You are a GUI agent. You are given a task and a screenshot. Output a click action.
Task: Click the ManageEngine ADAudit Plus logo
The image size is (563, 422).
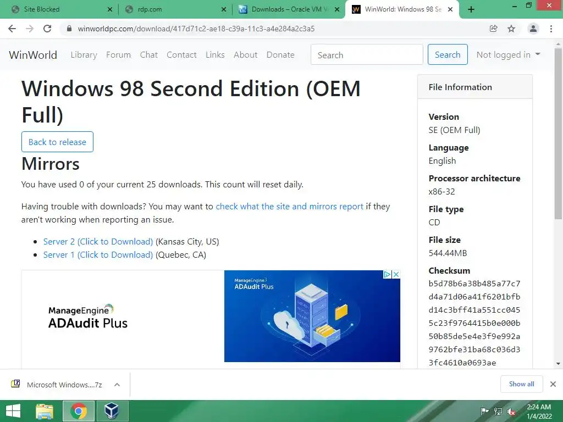click(x=87, y=316)
